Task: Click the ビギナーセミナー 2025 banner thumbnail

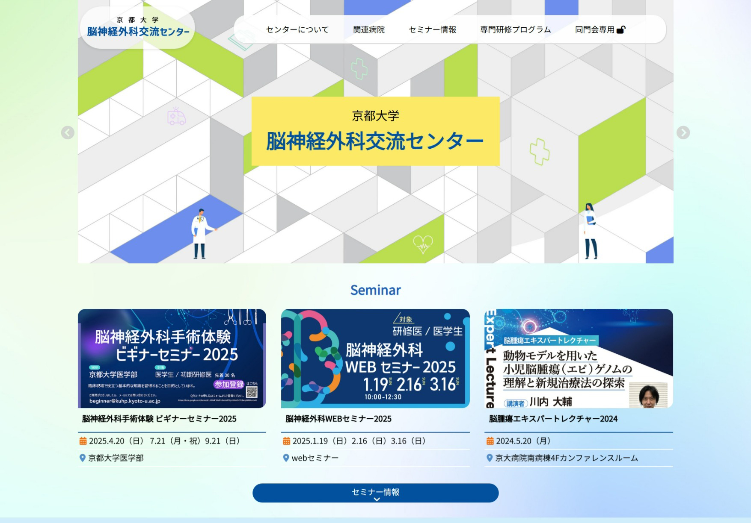Action: 172,358
